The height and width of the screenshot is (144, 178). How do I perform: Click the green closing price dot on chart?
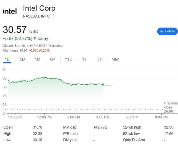click(103, 84)
